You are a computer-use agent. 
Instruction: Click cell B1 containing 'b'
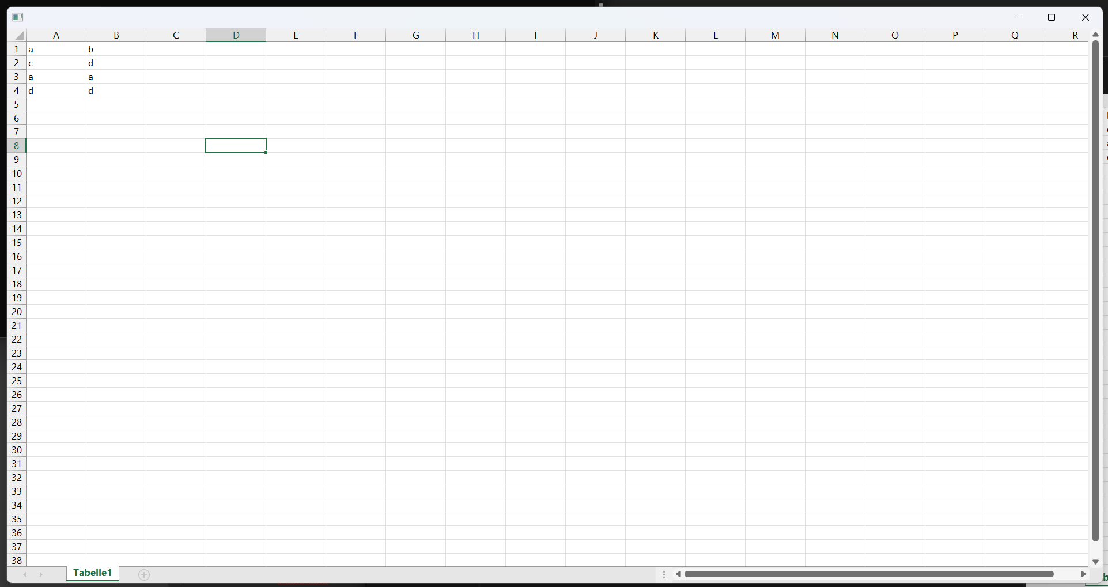[116, 49]
